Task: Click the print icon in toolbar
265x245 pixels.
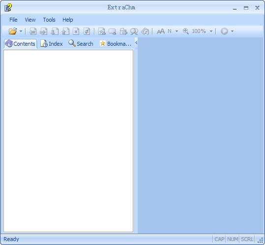Action: (123, 31)
